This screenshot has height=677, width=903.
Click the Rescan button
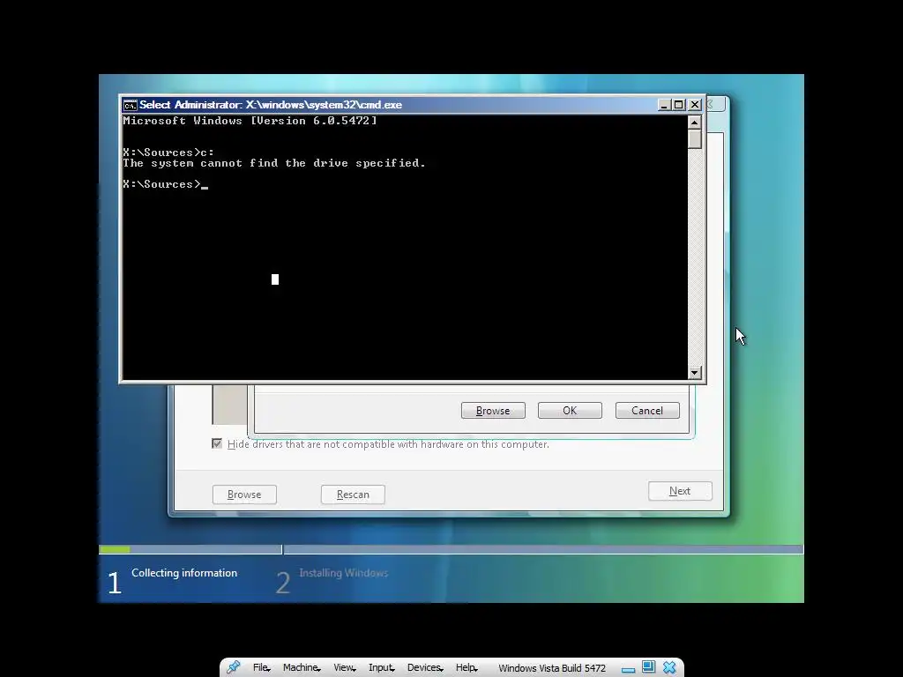click(353, 495)
